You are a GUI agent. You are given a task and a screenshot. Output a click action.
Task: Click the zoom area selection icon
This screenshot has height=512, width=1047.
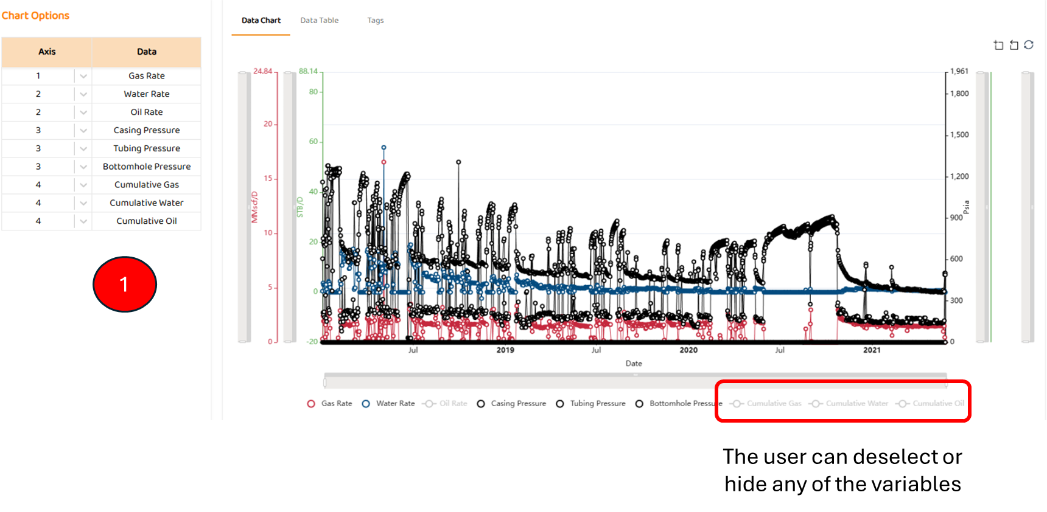pos(998,45)
